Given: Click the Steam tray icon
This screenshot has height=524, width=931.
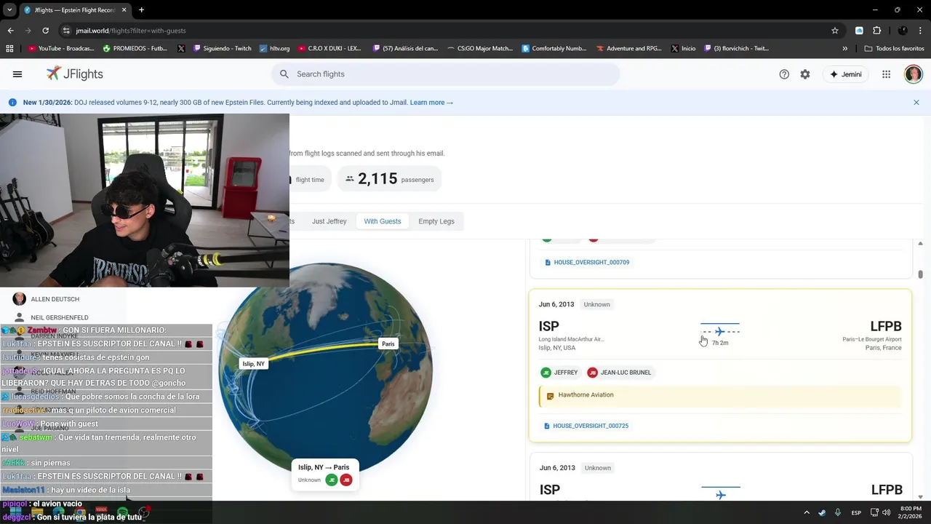Looking at the screenshot, I should coord(822,512).
